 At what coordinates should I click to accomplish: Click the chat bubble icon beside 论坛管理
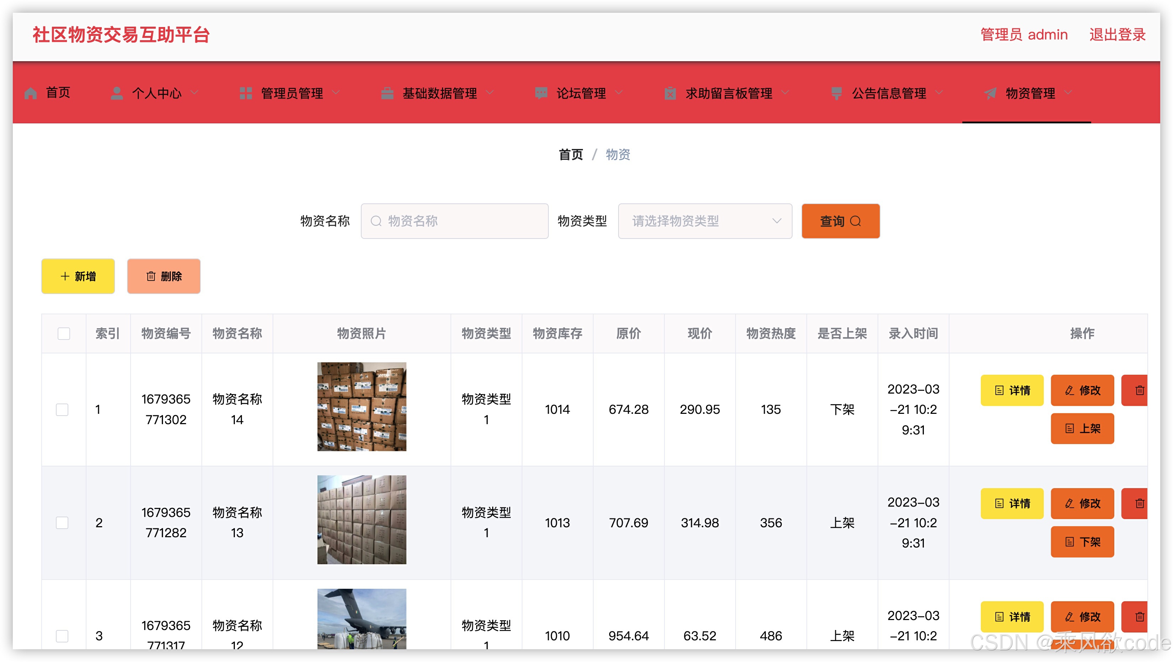click(541, 93)
